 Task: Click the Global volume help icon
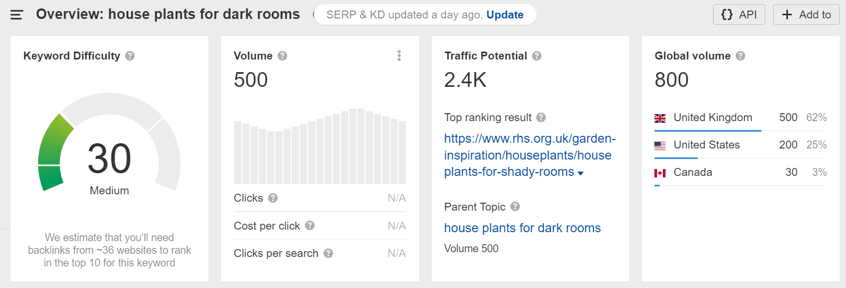[x=740, y=56]
